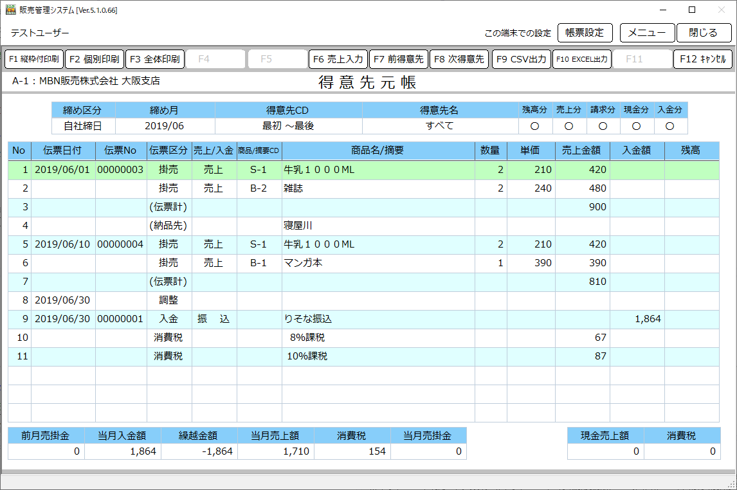Image resolution: width=737 pixels, height=490 pixels.
Task: Select slip number 00000001 cell
Action: click(121, 319)
